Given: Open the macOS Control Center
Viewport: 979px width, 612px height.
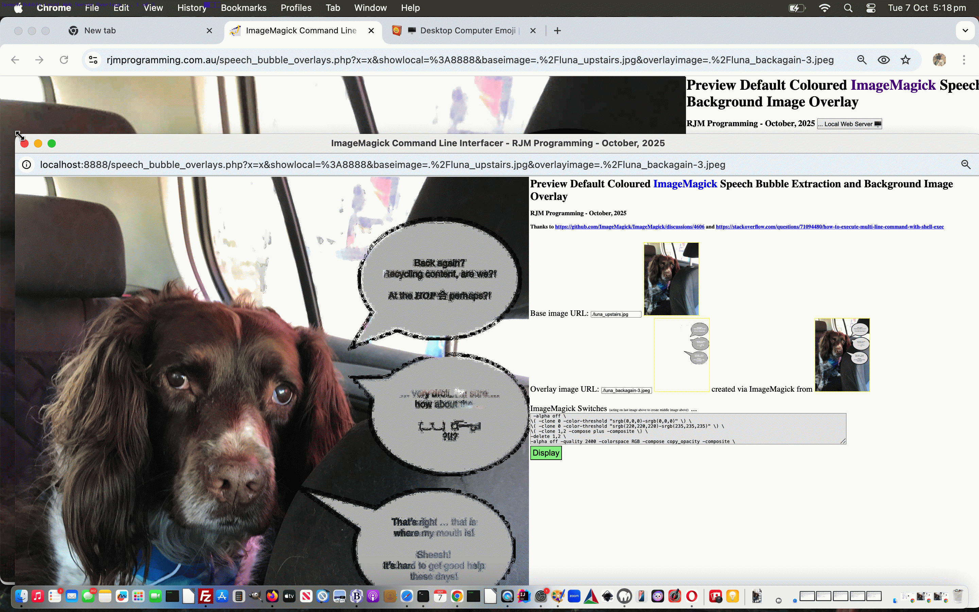Looking at the screenshot, I should pos(871,8).
